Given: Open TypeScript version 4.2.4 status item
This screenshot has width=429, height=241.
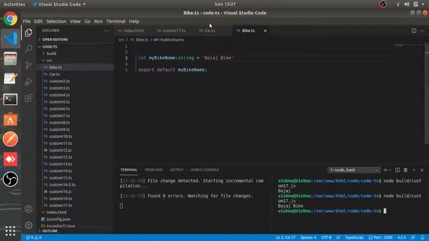Looking at the screenshot, I should pos(402,238).
